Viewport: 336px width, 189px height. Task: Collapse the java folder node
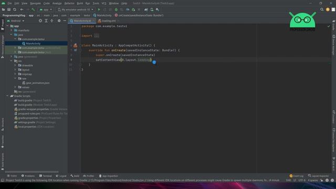click(12, 35)
